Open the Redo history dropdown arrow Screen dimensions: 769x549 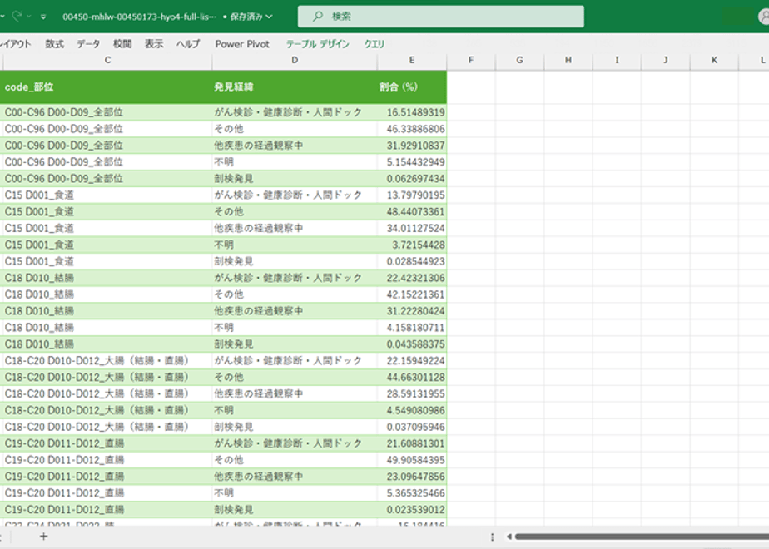tap(29, 17)
